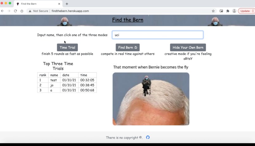Image resolution: width=255 pixels, height=146 pixels.
Task: Select the Find the Bern tab
Action: pos(38,4)
